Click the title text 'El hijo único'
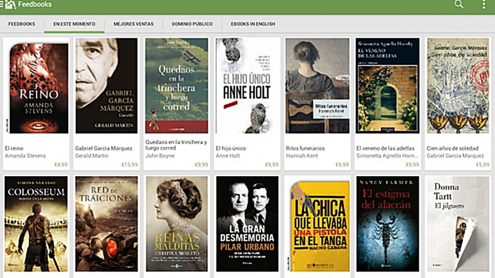 pyautogui.click(x=231, y=148)
